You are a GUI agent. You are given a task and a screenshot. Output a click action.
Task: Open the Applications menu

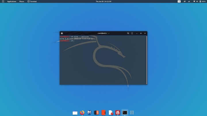pyautogui.click(x=11, y=1)
